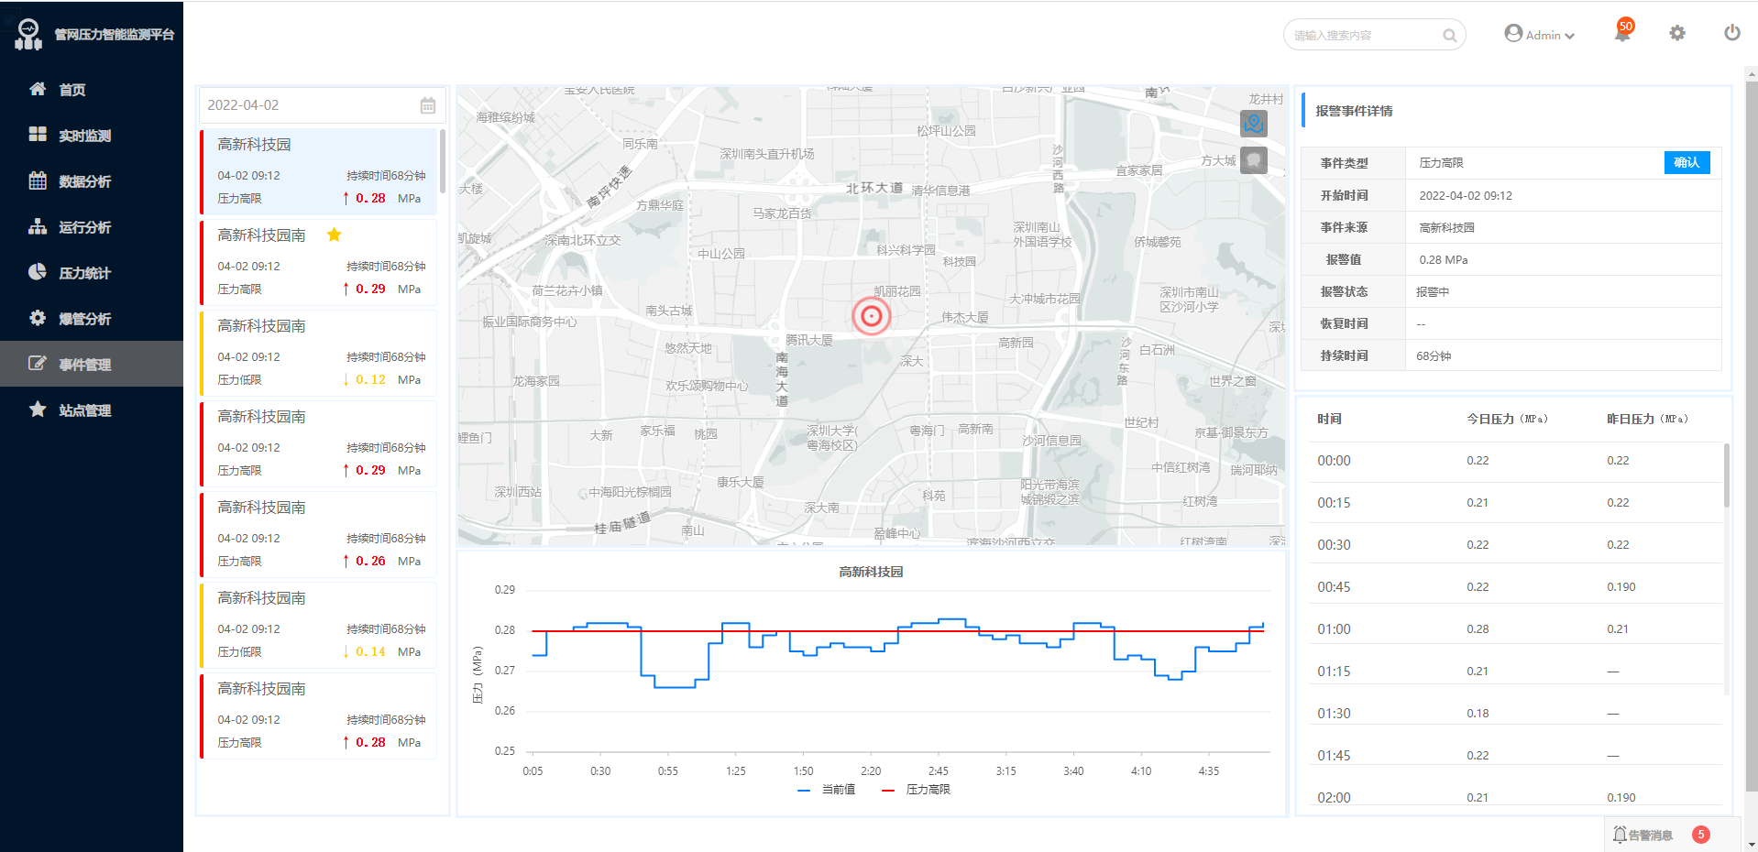Image resolution: width=1758 pixels, height=852 pixels.
Task: Open the 首页 home menu
Action: click(92, 90)
